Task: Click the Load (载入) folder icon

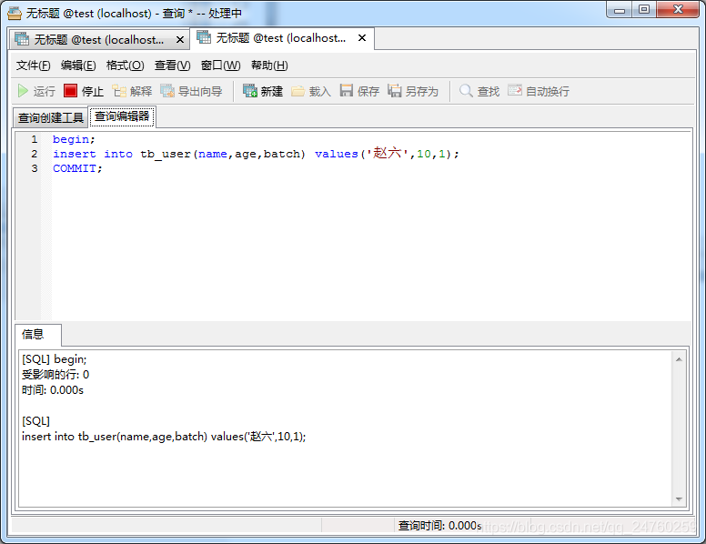Action: point(298,91)
